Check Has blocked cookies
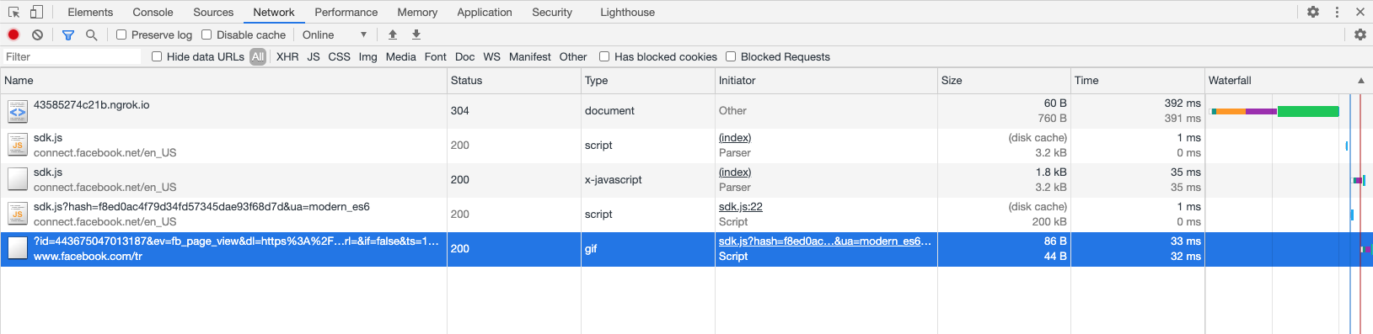This screenshot has width=1373, height=334. (604, 56)
